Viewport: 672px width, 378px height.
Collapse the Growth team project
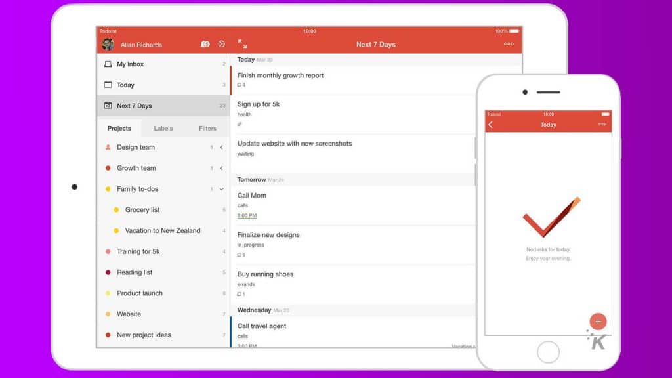coord(220,168)
